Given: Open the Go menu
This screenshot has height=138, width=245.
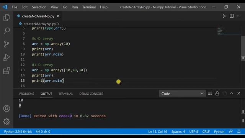Looking at the screenshot, I should click(x=65, y=7).
